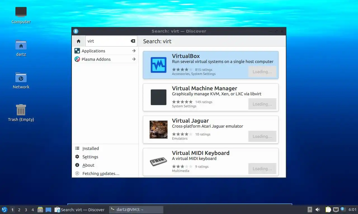Click the 'Search: virt' page heading
358x214 pixels.
[157, 41]
